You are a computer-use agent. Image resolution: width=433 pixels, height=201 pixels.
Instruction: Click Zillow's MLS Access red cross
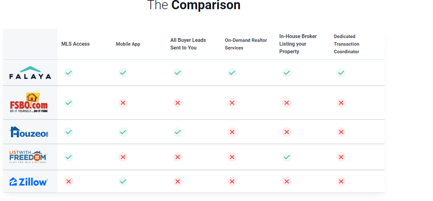pyautogui.click(x=69, y=181)
